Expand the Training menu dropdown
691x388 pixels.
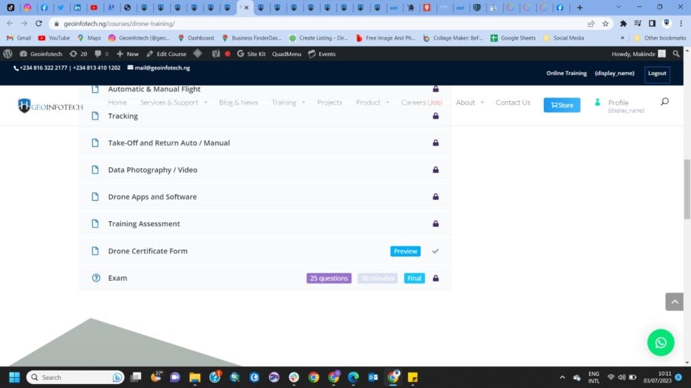point(287,102)
